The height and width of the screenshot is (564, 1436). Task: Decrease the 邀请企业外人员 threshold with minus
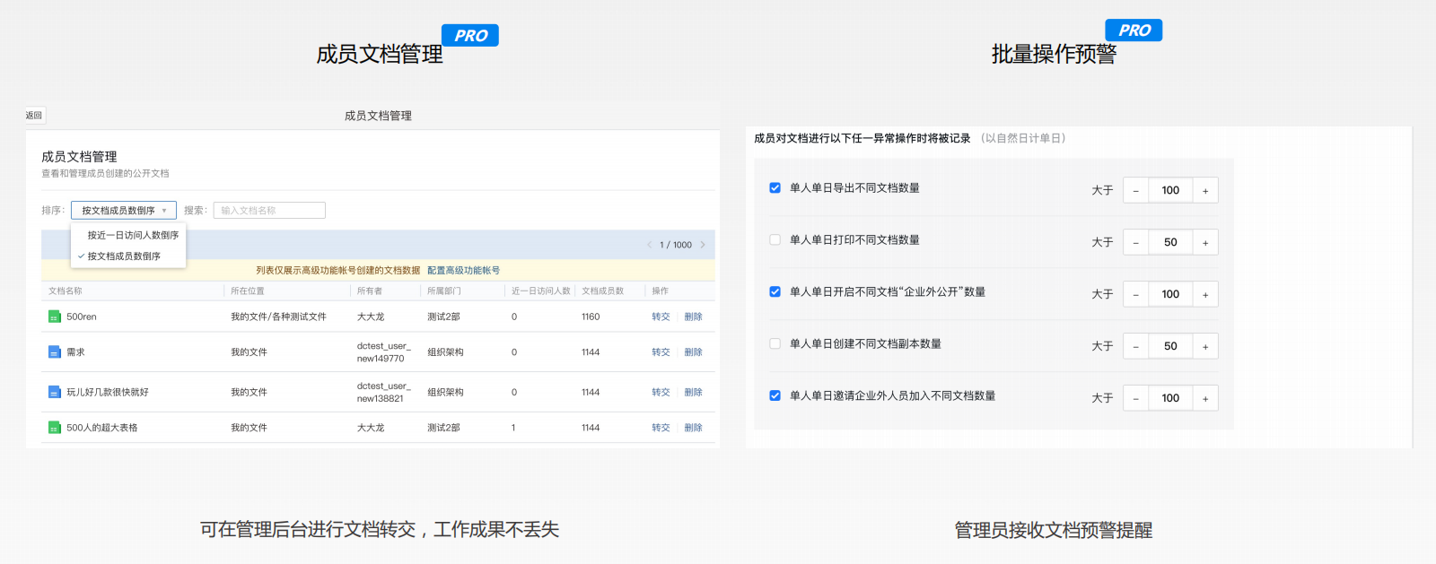pos(1135,398)
